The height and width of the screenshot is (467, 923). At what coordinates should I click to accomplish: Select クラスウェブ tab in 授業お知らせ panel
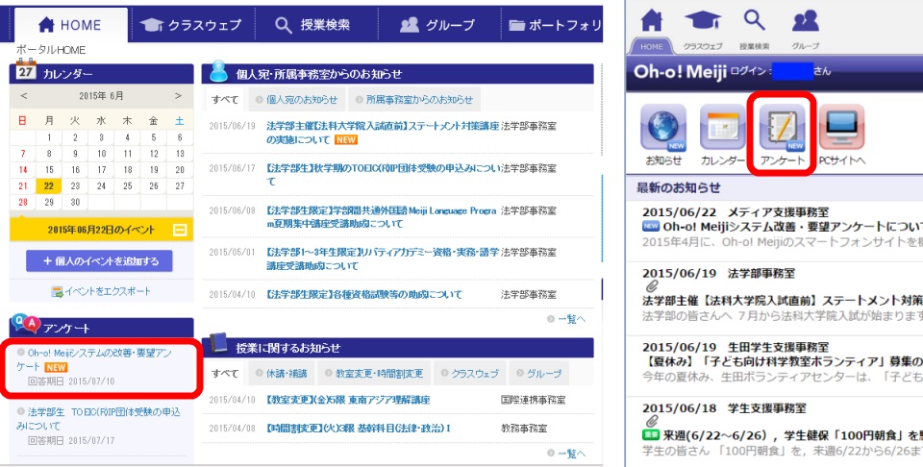coord(470,374)
